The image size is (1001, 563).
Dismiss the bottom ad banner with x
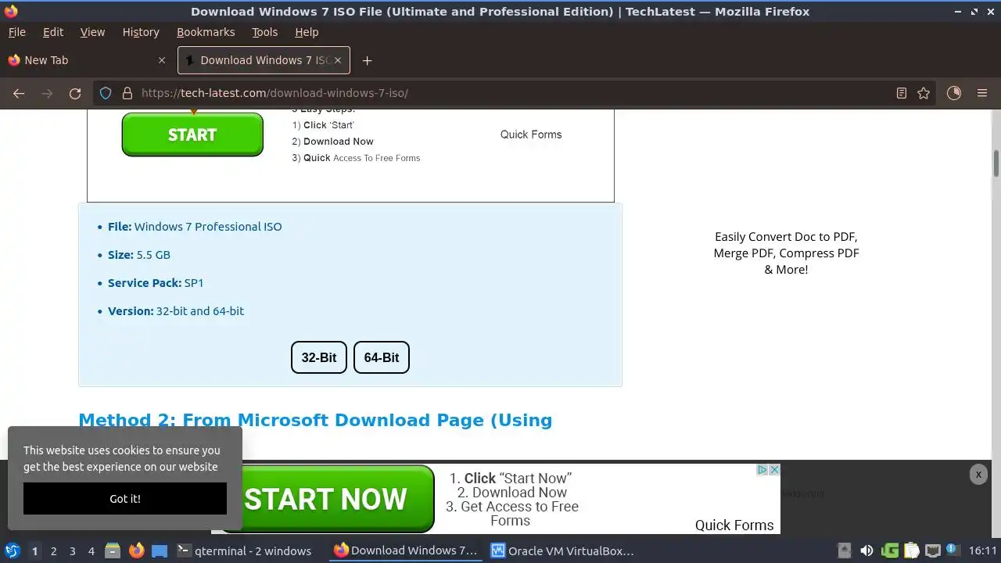(x=978, y=475)
